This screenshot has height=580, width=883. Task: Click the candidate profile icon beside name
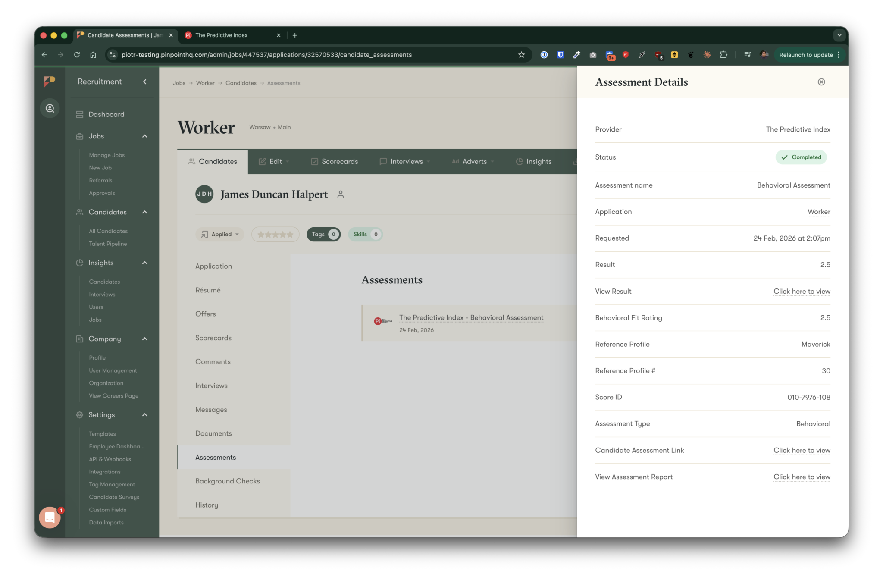pyautogui.click(x=341, y=194)
